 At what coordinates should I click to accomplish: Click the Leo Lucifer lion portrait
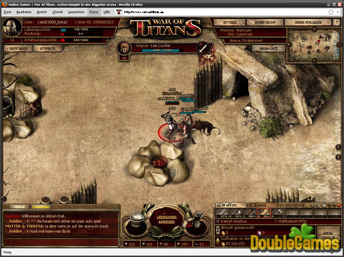coord(124,48)
